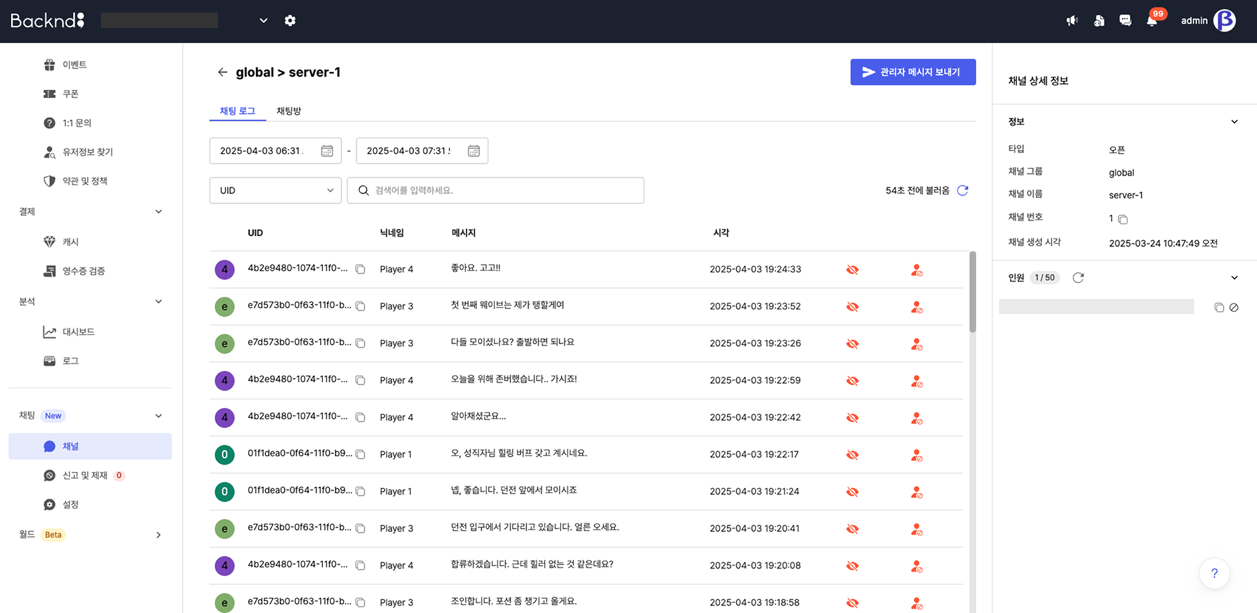1257x613 pixels.
Task: Open calendar for start date field
Action: point(327,151)
